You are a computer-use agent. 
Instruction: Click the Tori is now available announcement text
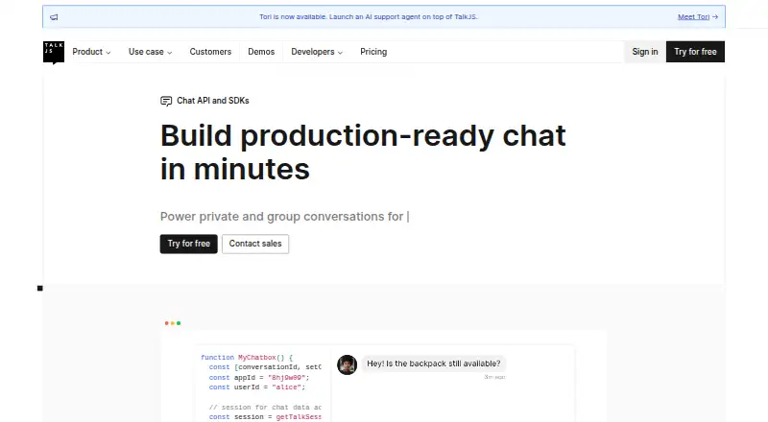click(x=369, y=17)
